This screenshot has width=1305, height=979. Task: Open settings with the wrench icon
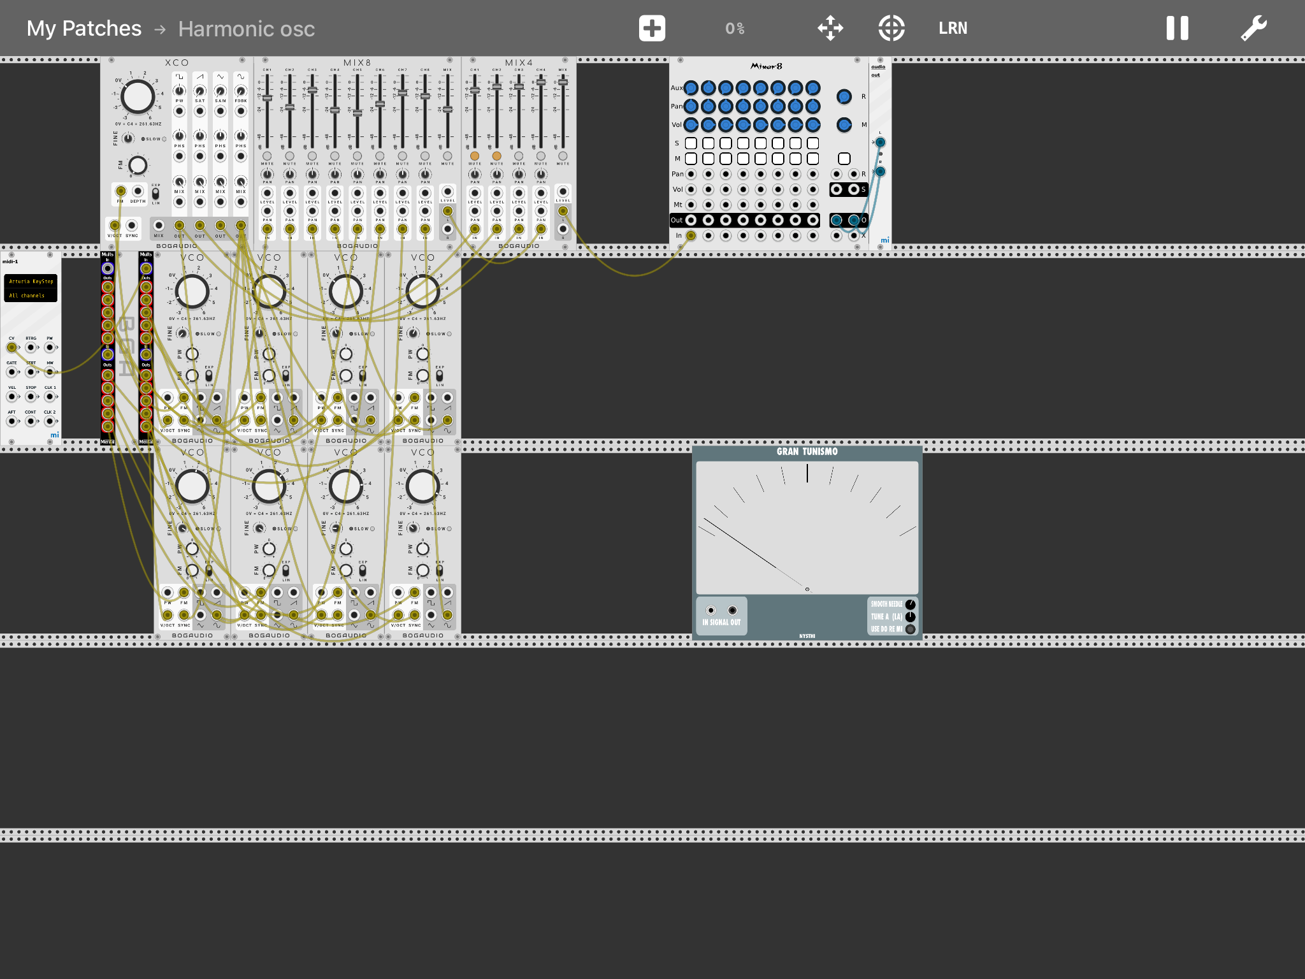click(x=1253, y=29)
